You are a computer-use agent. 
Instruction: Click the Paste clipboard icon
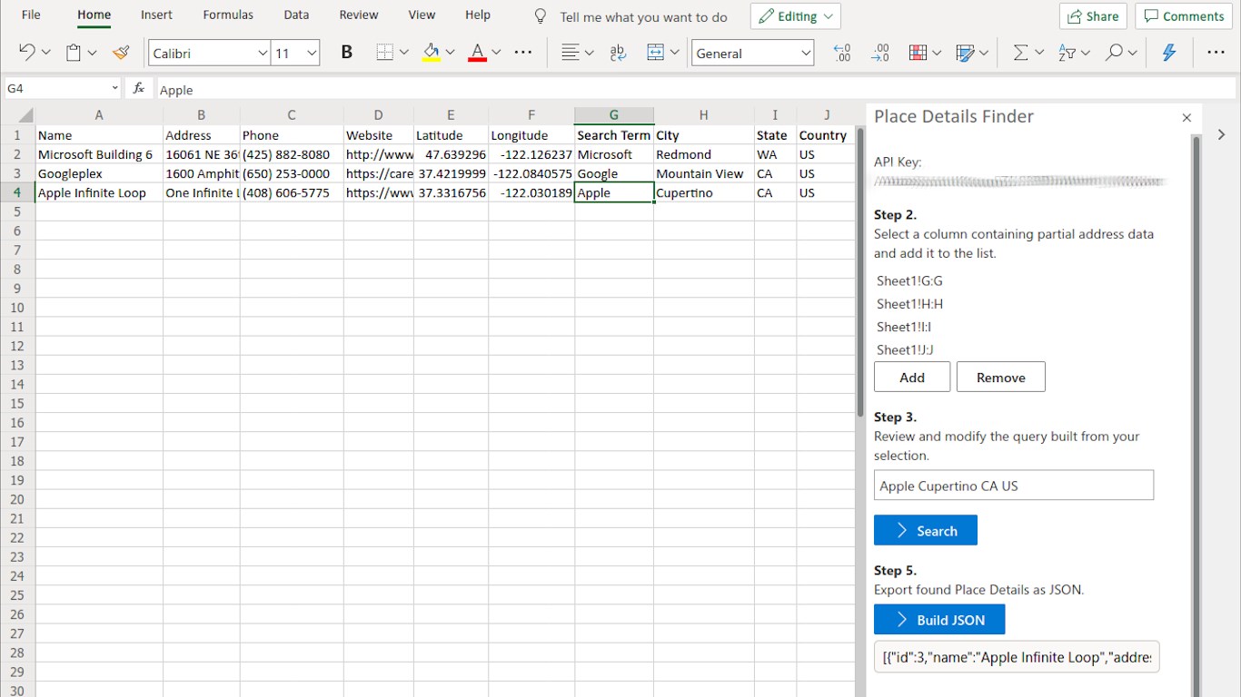(74, 53)
